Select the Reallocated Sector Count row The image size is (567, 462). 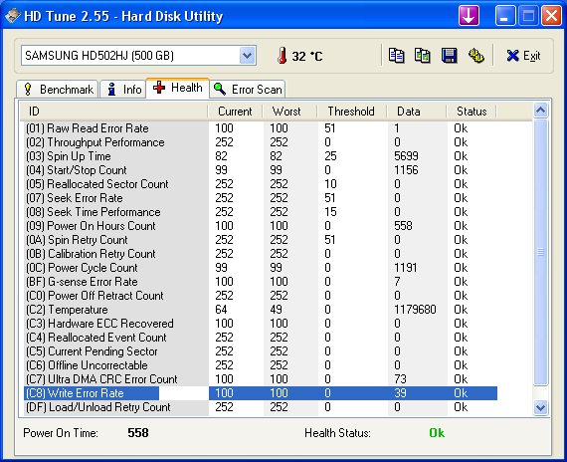(261, 184)
